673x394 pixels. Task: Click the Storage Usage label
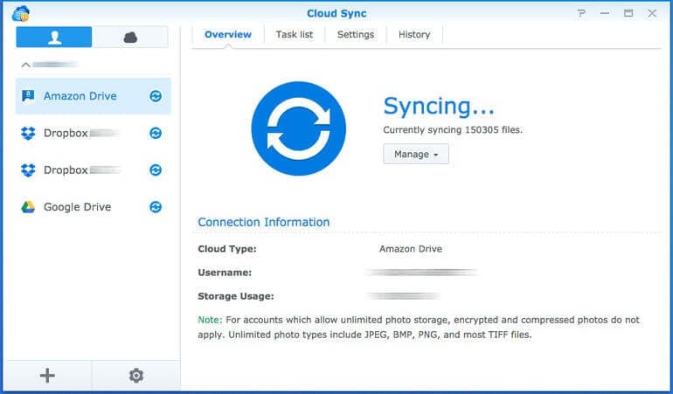pyautogui.click(x=236, y=296)
